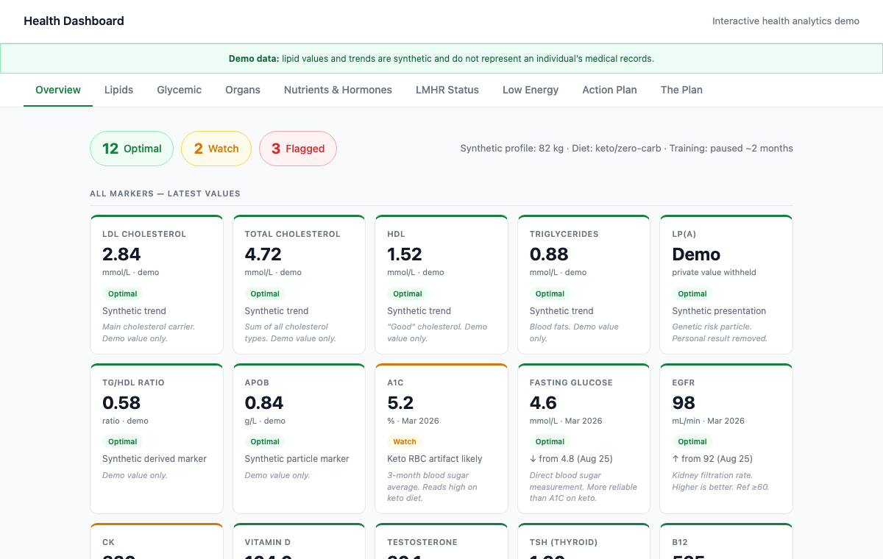Click the synthetic profile summary text
Screen dimensions: 883x559
[x=627, y=149]
